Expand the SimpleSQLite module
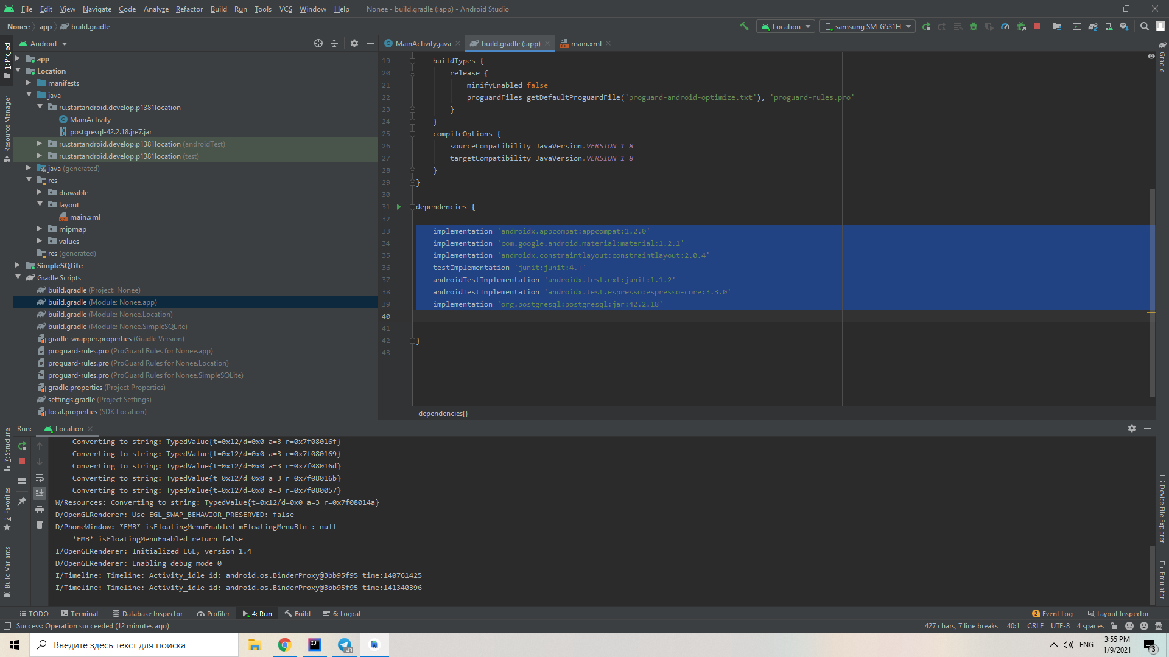This screenshot has width=1169, height=657. 18,265
